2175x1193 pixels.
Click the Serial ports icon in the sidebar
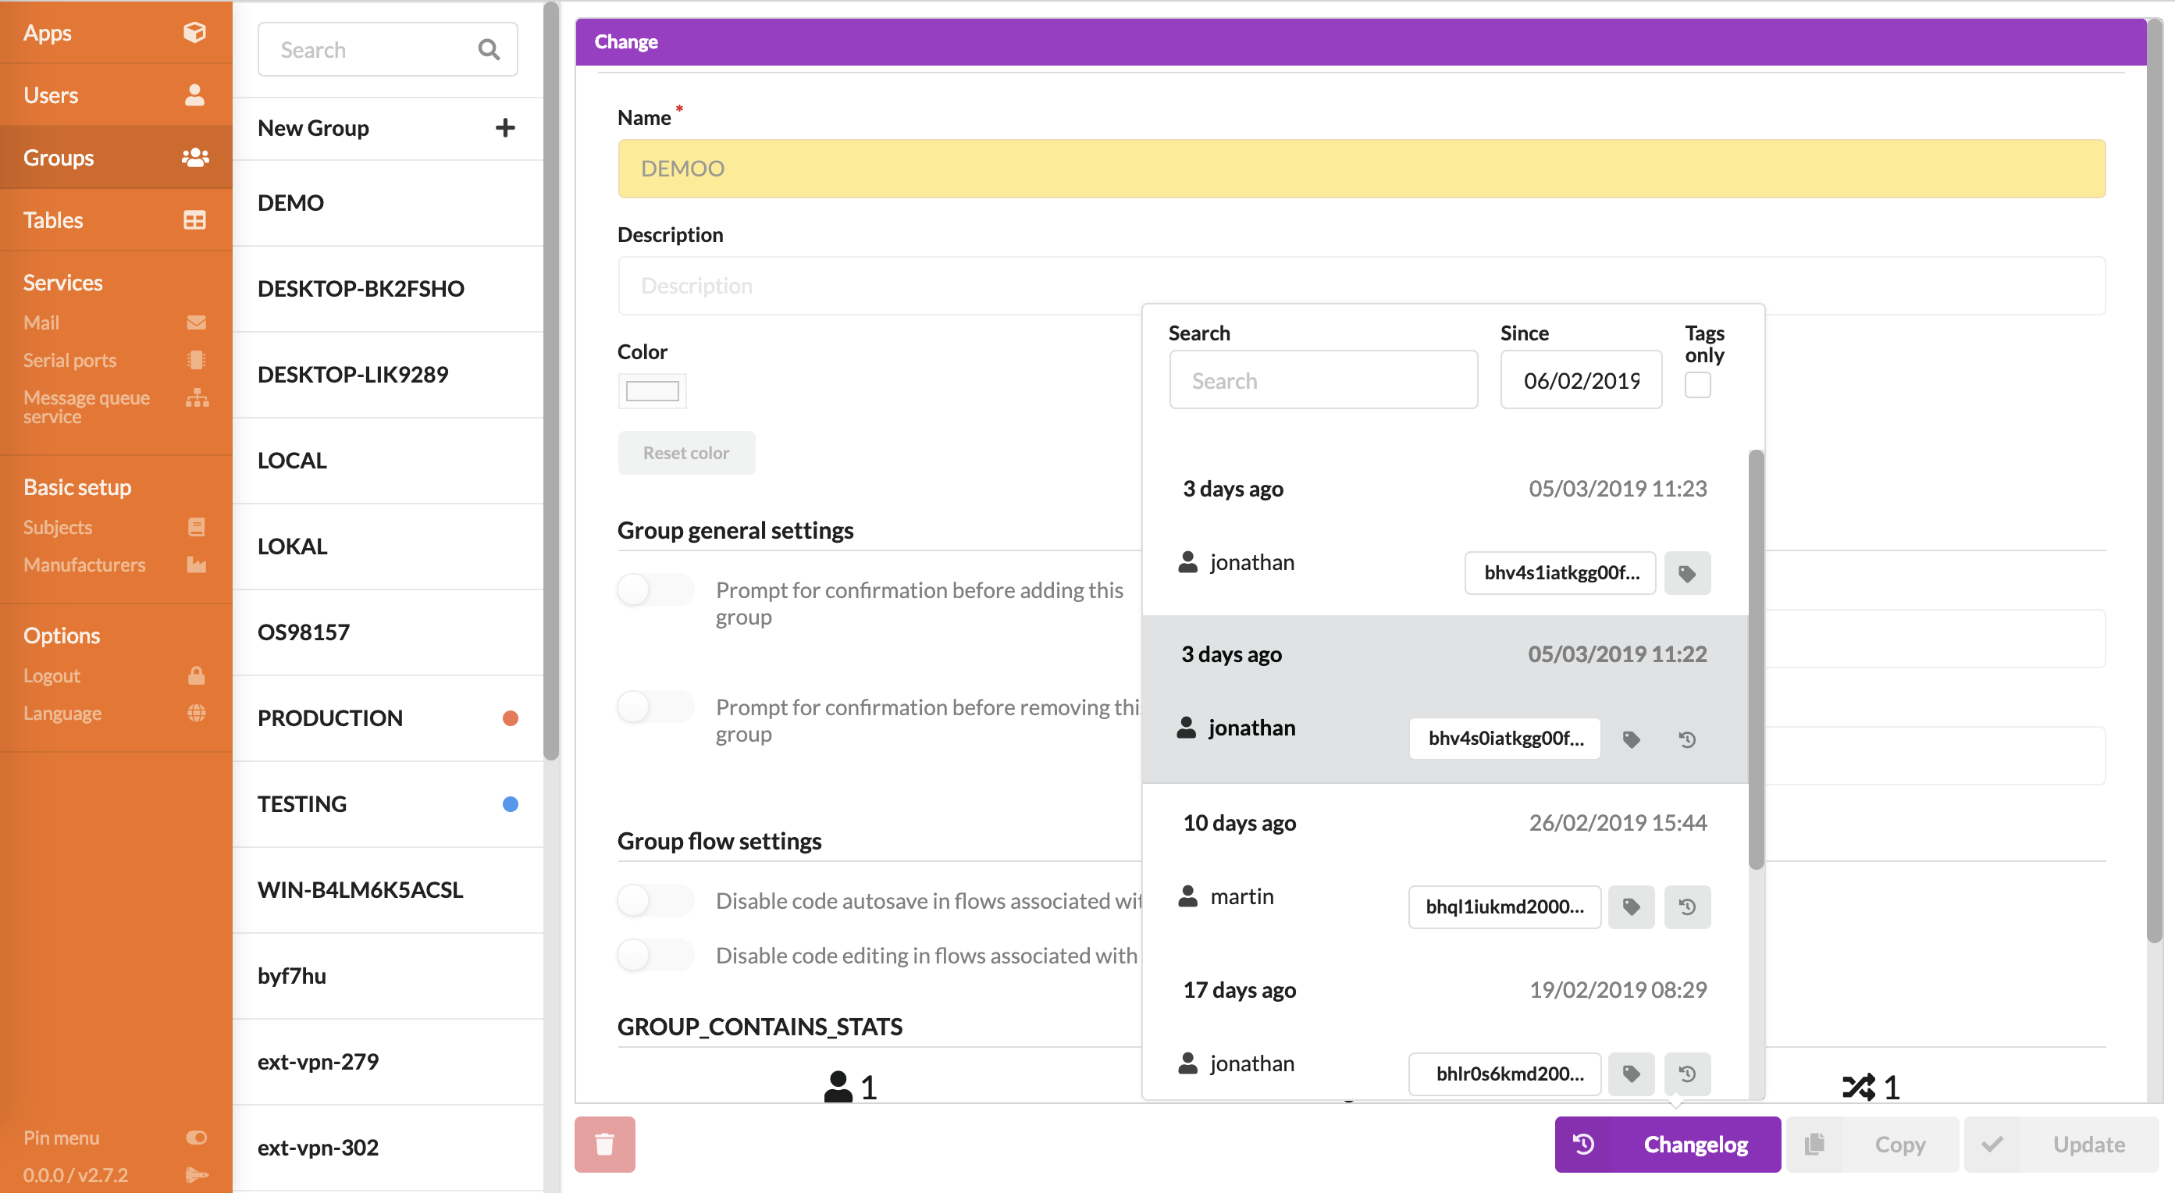196,359
